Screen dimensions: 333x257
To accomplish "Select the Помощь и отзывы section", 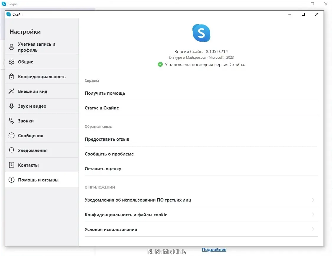I will click(x=42, y=180).
